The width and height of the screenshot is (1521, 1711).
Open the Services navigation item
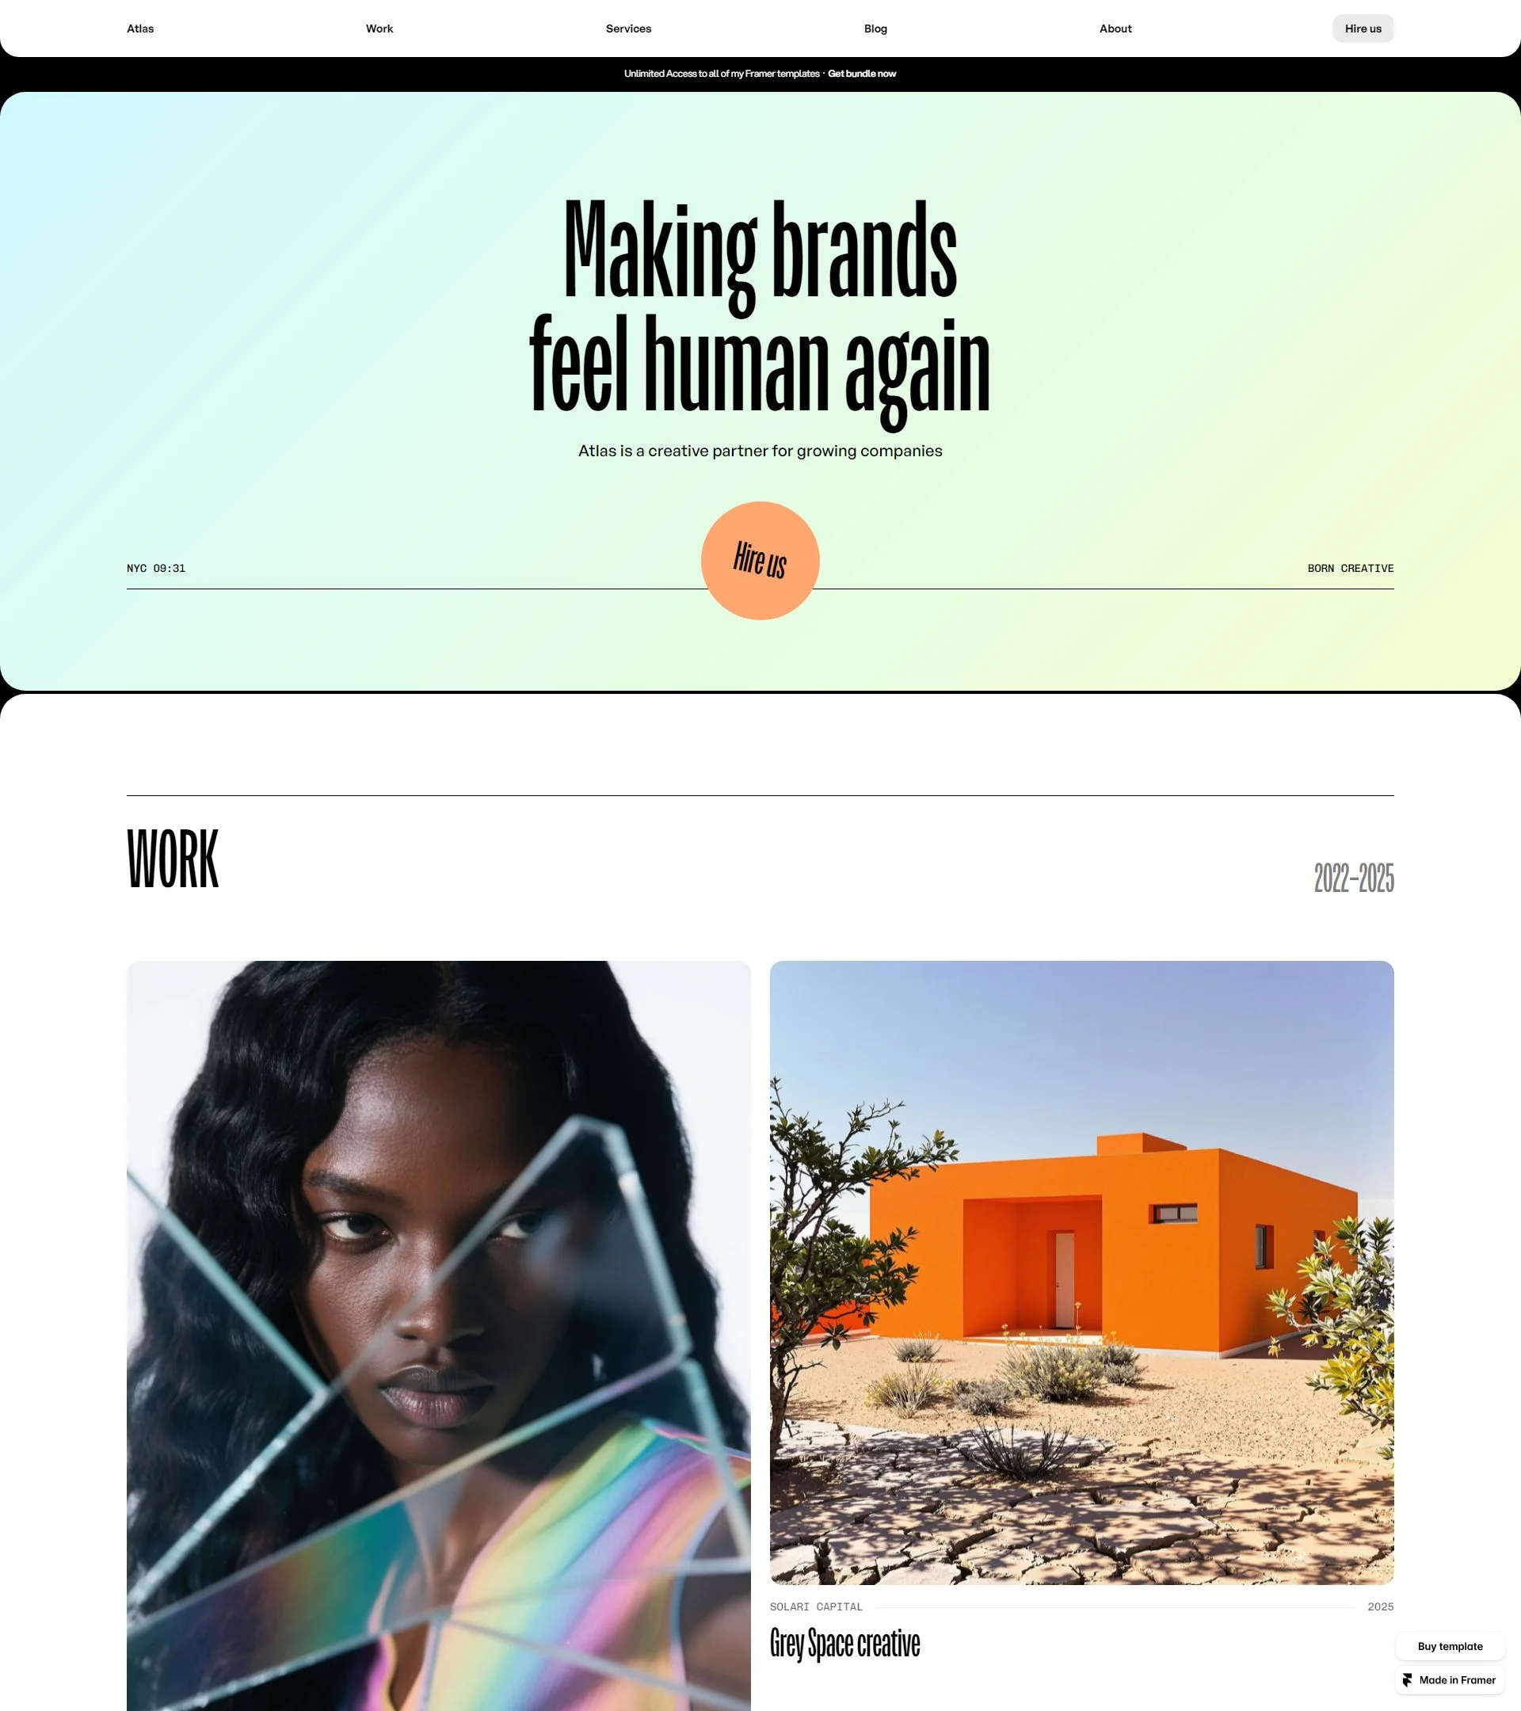tap(629, 29)
